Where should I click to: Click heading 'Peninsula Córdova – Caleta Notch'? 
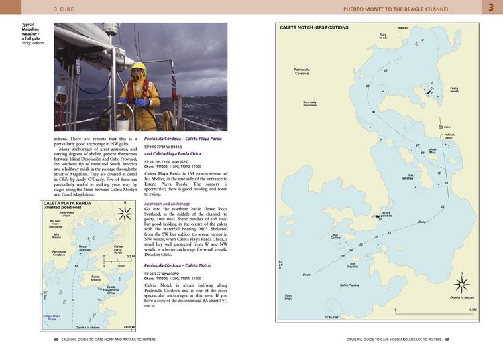click(178, 265)
